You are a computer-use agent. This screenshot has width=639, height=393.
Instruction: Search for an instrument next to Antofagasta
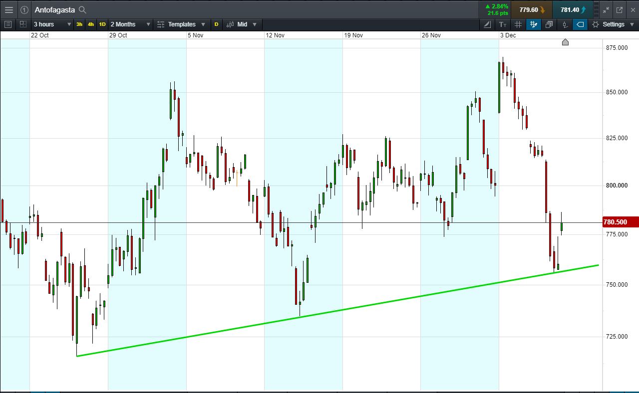pos(83,9)
